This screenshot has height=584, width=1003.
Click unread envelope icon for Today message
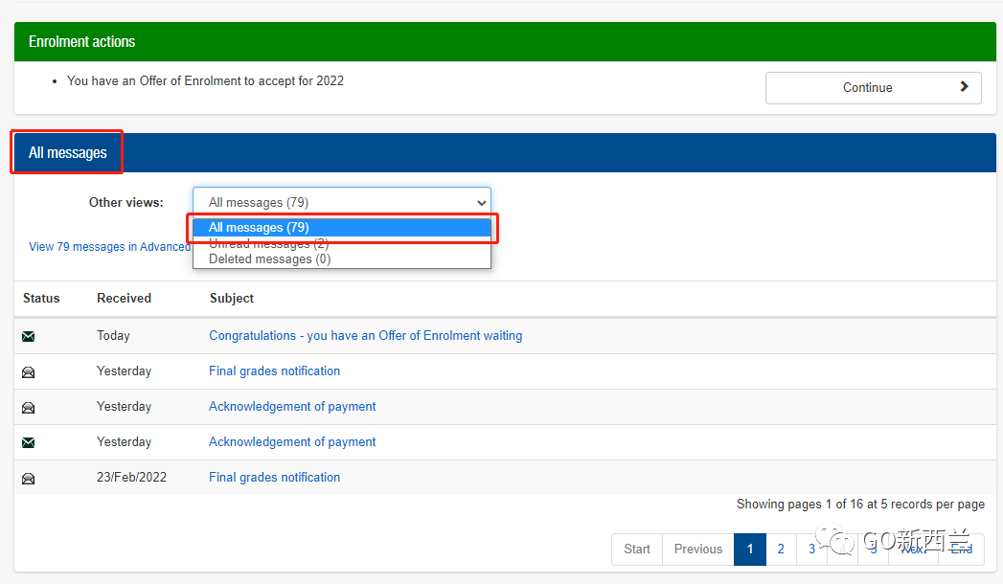click(28, 337)
